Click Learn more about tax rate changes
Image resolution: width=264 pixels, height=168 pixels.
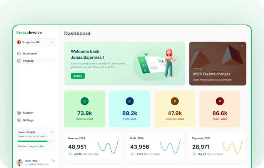(x=212, y=80)
